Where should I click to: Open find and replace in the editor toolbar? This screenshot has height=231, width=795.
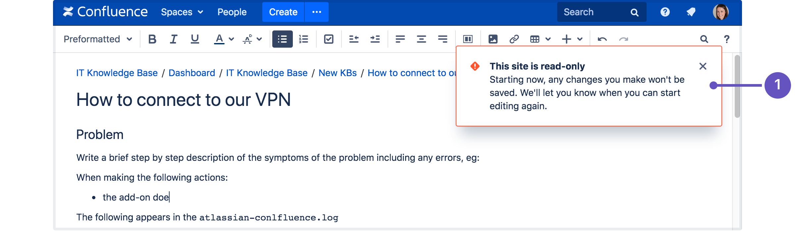point(704,39)
